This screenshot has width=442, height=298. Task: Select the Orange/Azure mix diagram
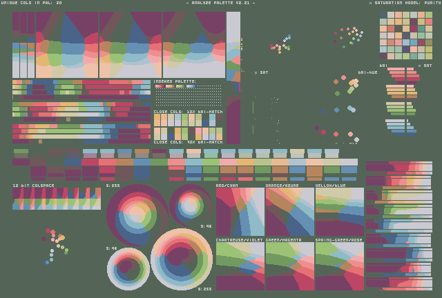click(x=289, y=212)
